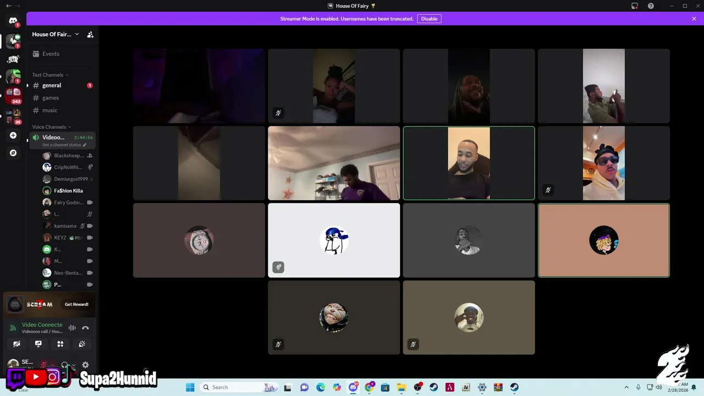Screen dimensions: 704x396
Task: Open the Windows Start menu
Action: click(x=190, y=387)
